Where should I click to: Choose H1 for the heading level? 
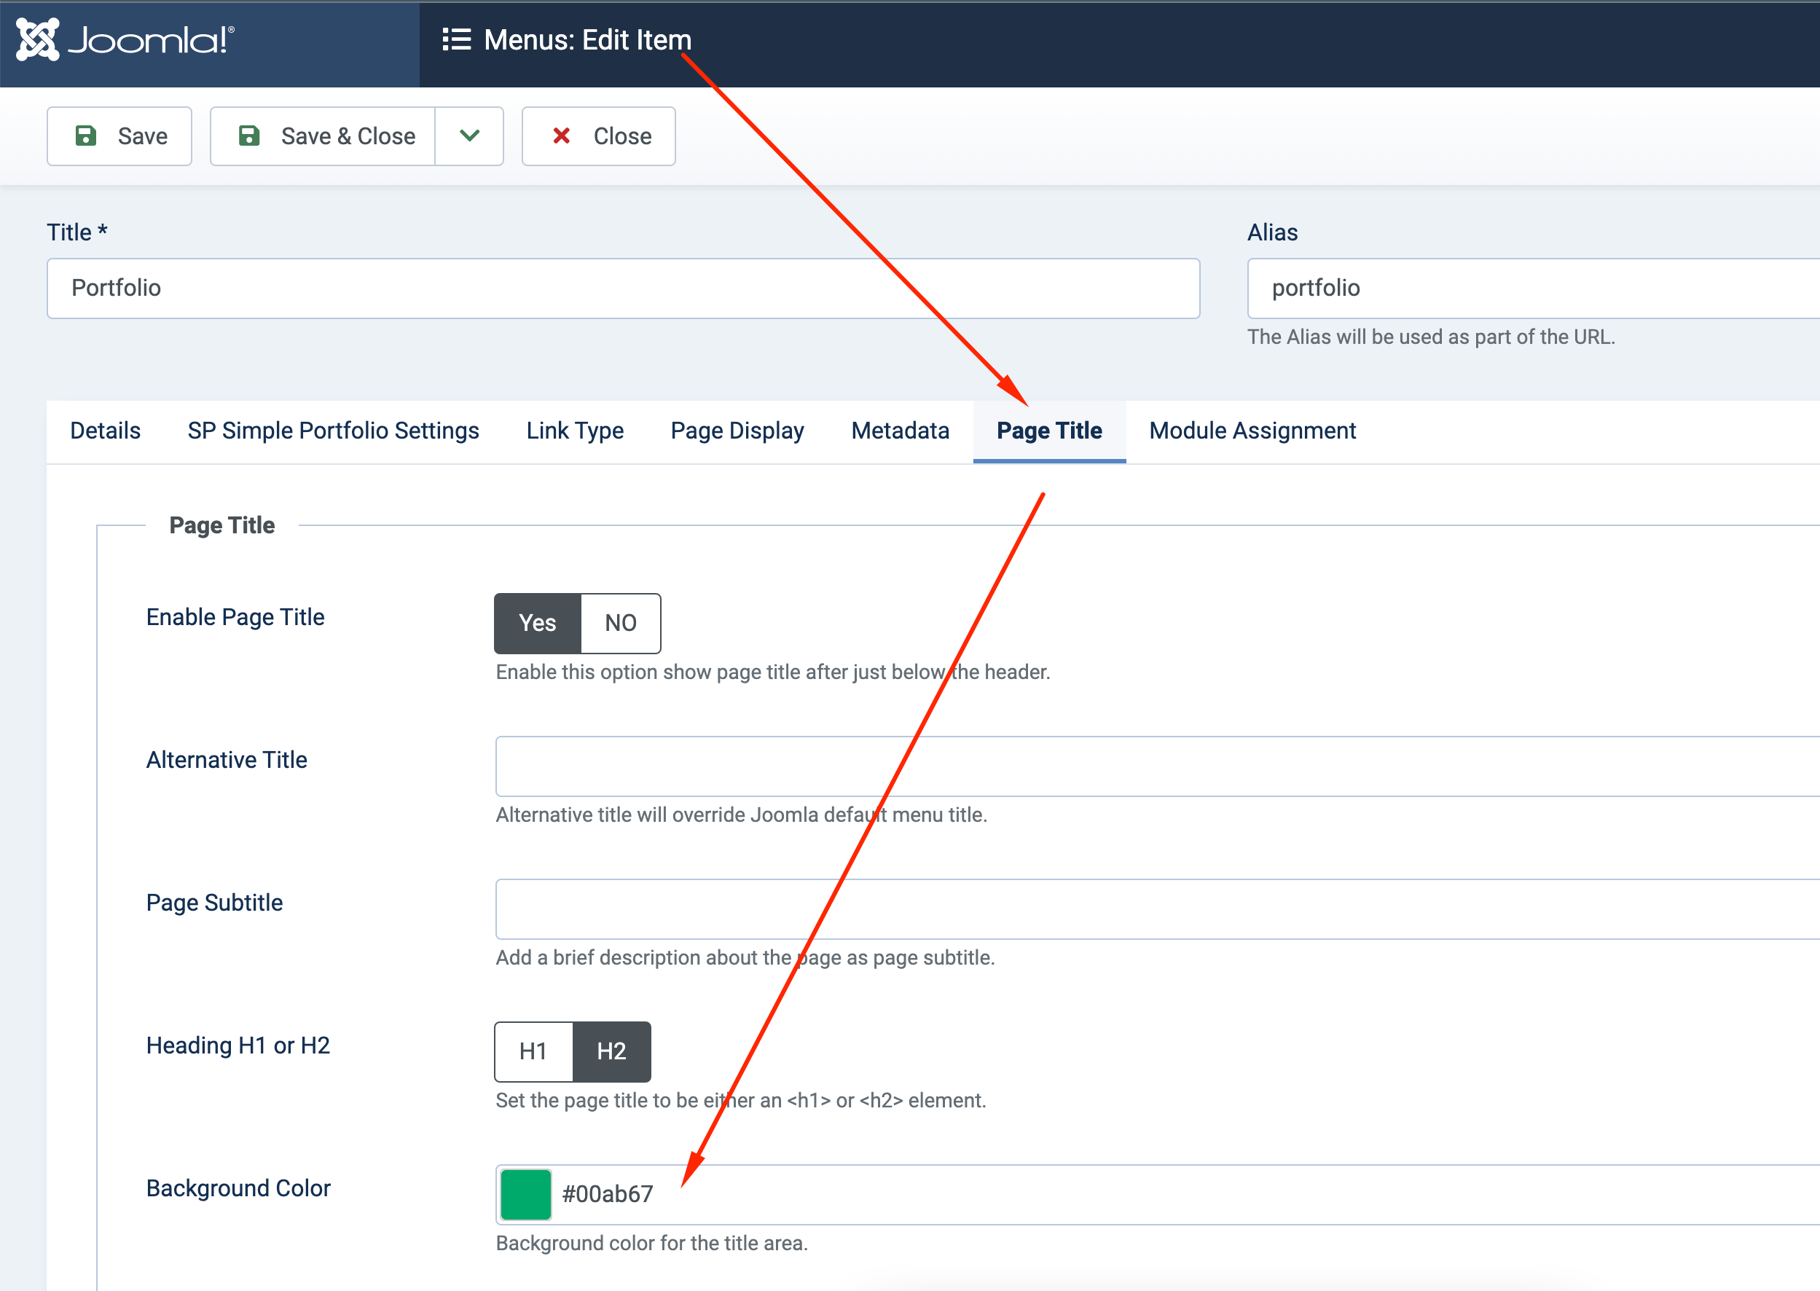pos(533,1051)
